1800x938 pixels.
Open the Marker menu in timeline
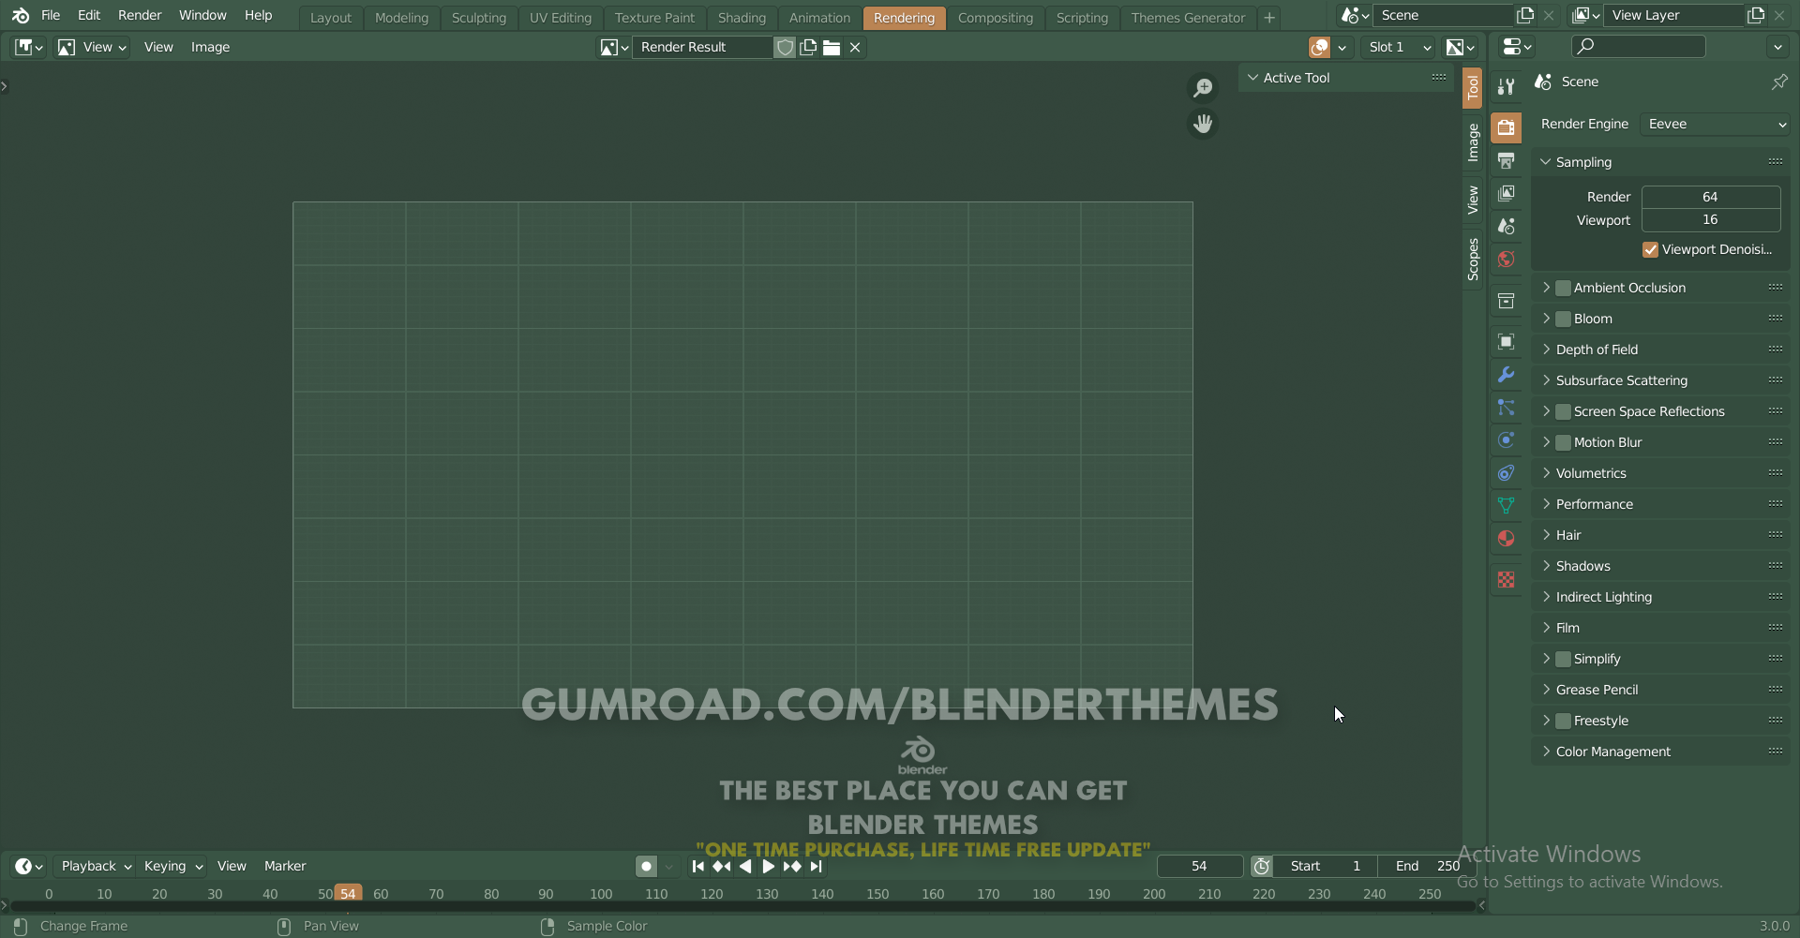tap(285, 867)
